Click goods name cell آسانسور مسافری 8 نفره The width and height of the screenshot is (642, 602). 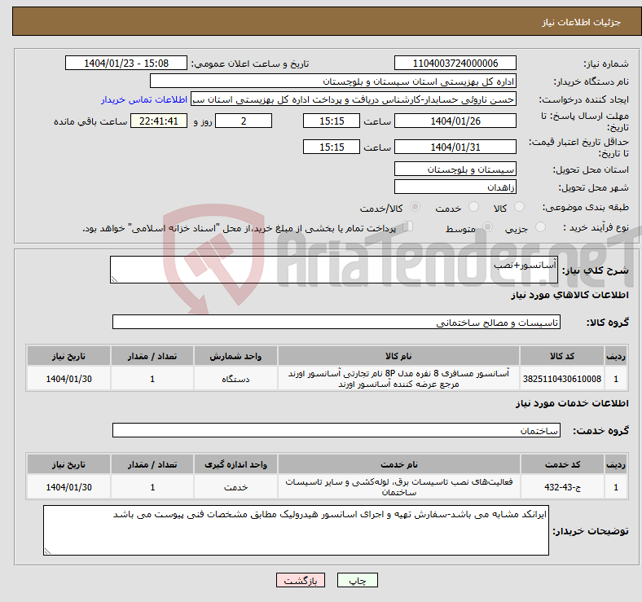pos(398,379)
